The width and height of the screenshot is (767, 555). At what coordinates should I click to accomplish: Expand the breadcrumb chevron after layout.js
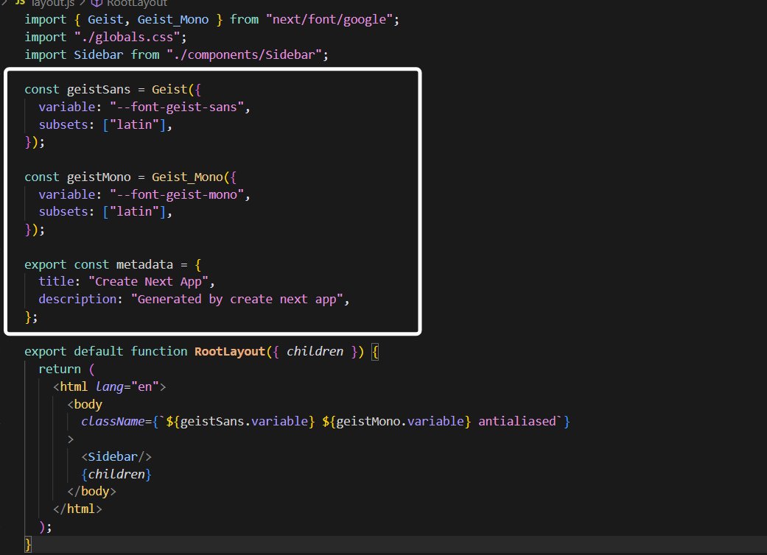[x=83, y=3]
